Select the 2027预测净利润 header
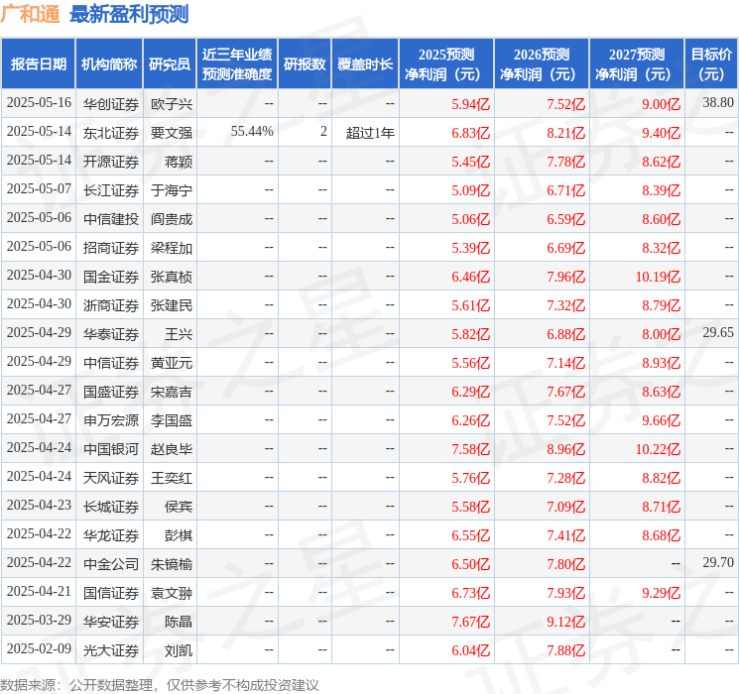Image resolution: width=739 pixels, height=694 pixels. tap(637, 63)
